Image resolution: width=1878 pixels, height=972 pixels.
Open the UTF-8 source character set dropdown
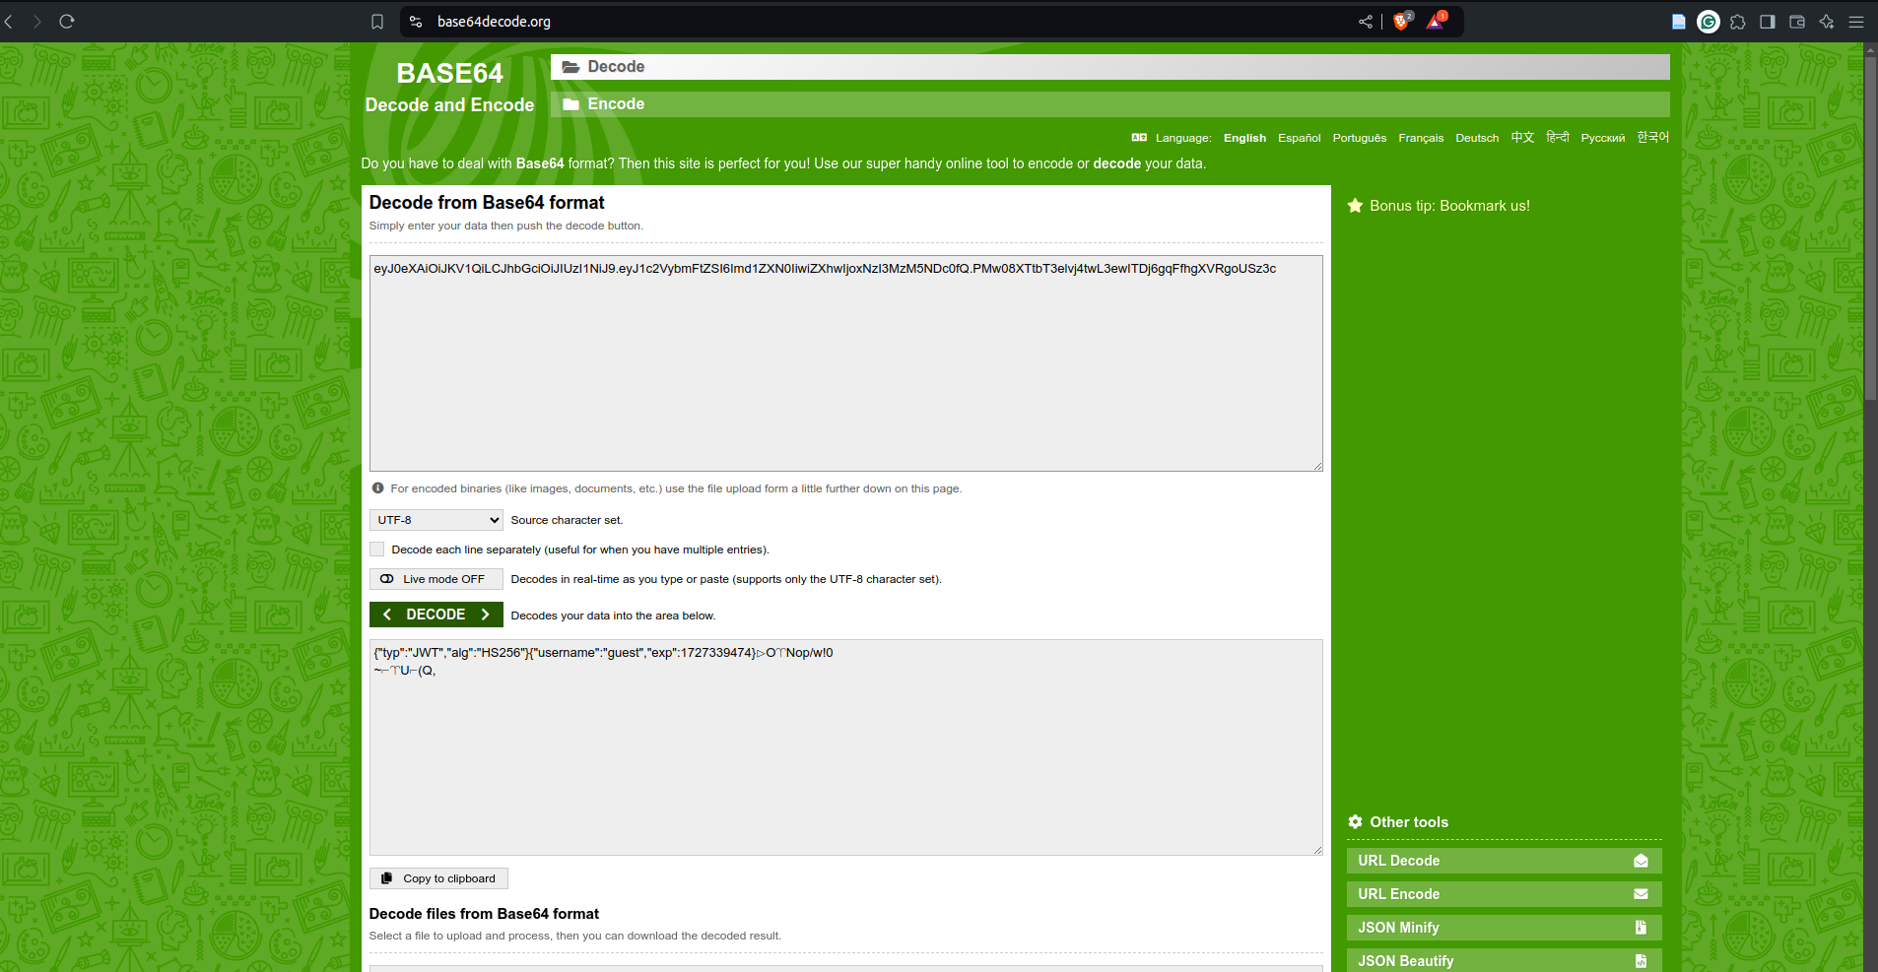coord(436,520)
